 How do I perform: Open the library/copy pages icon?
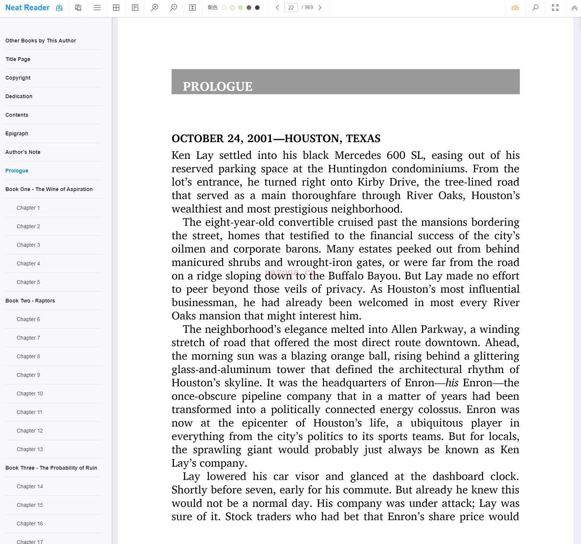(x=78, y=8)
